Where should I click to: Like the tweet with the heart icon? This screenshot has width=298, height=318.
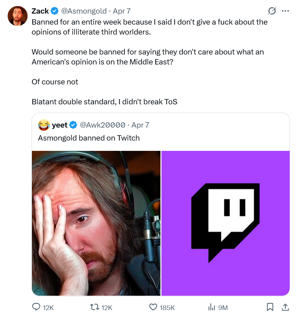pyautogui.click(x=153, y=307)
